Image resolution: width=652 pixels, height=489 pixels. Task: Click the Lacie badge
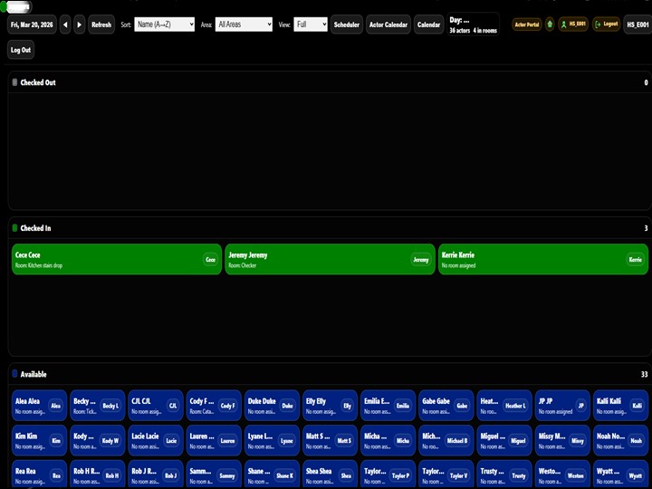click(171, 440)
